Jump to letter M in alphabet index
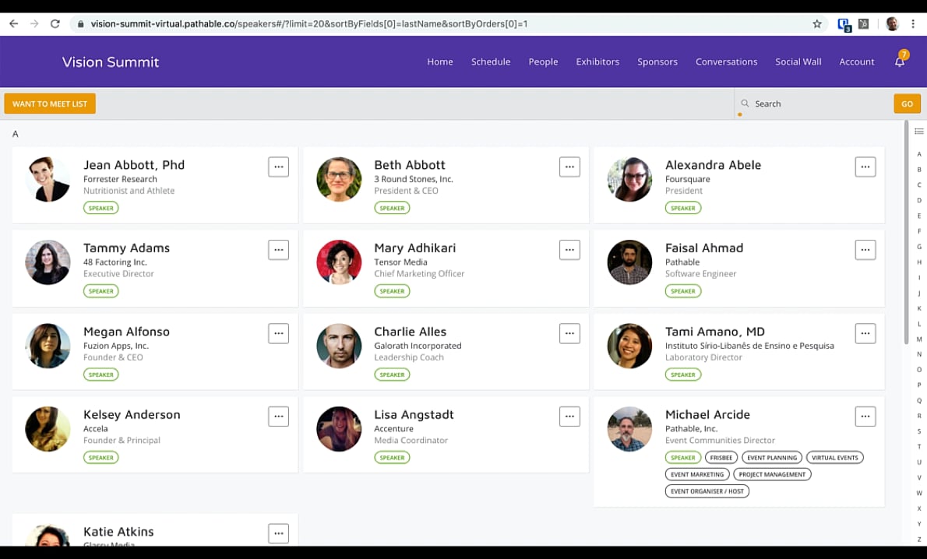 coord(918,339)
